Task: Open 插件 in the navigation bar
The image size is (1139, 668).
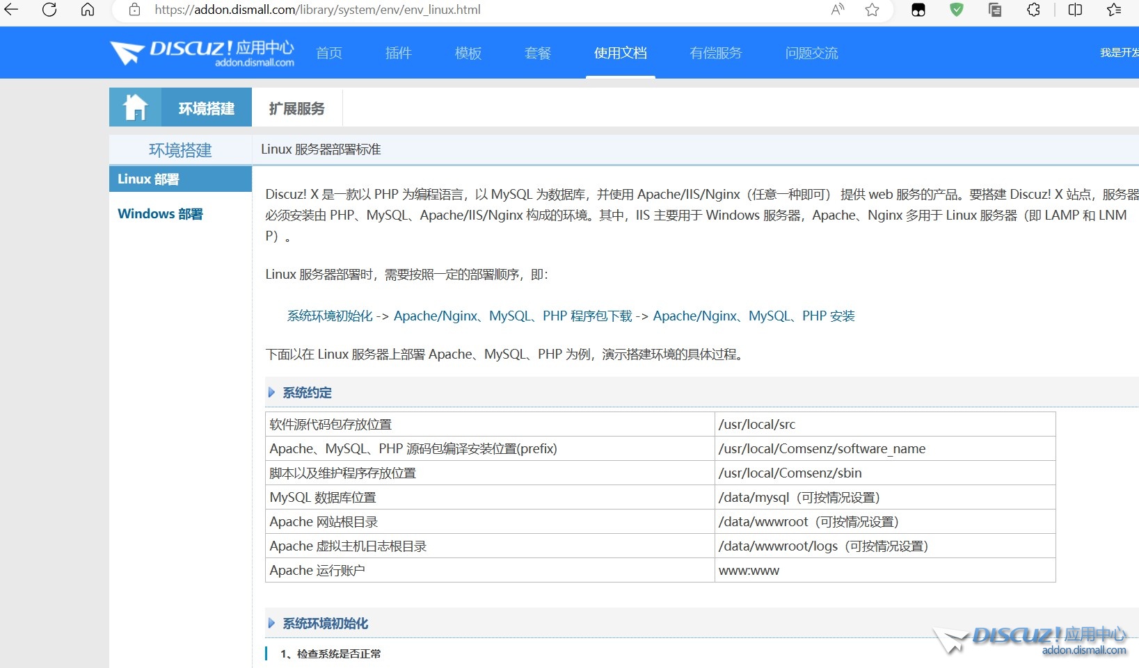Action: (399, 53)
